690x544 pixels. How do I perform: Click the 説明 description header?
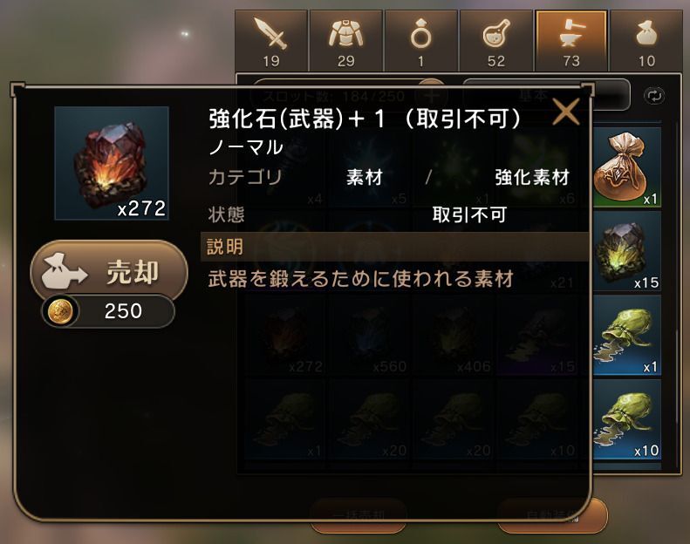pos(395,247)
